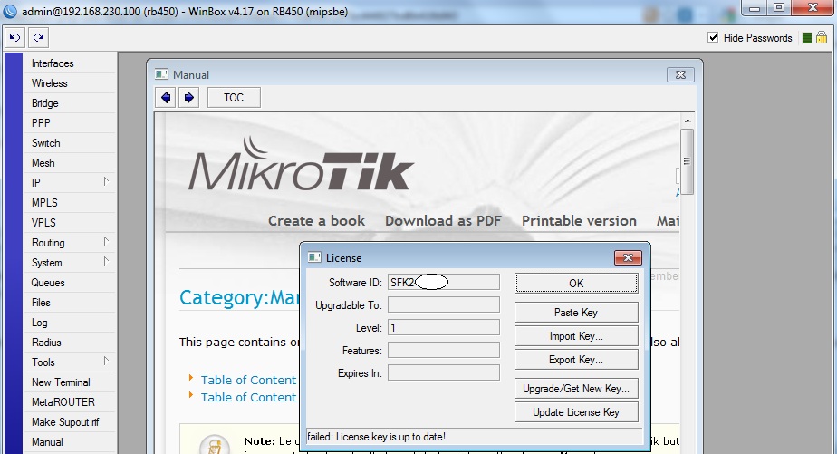Click the Export Key... button
The width and height of the screenshot is (837, 454).
click(576, 360)
